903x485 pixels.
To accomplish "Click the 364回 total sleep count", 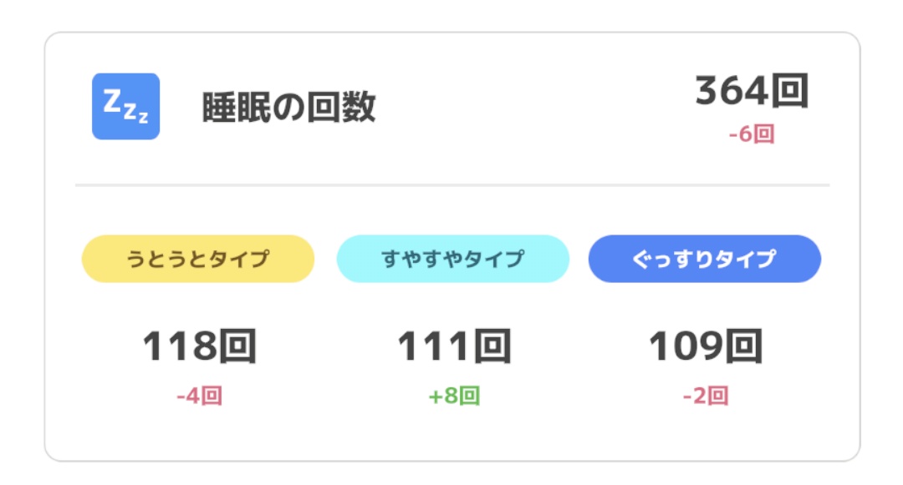I will (x=752, y=92).
